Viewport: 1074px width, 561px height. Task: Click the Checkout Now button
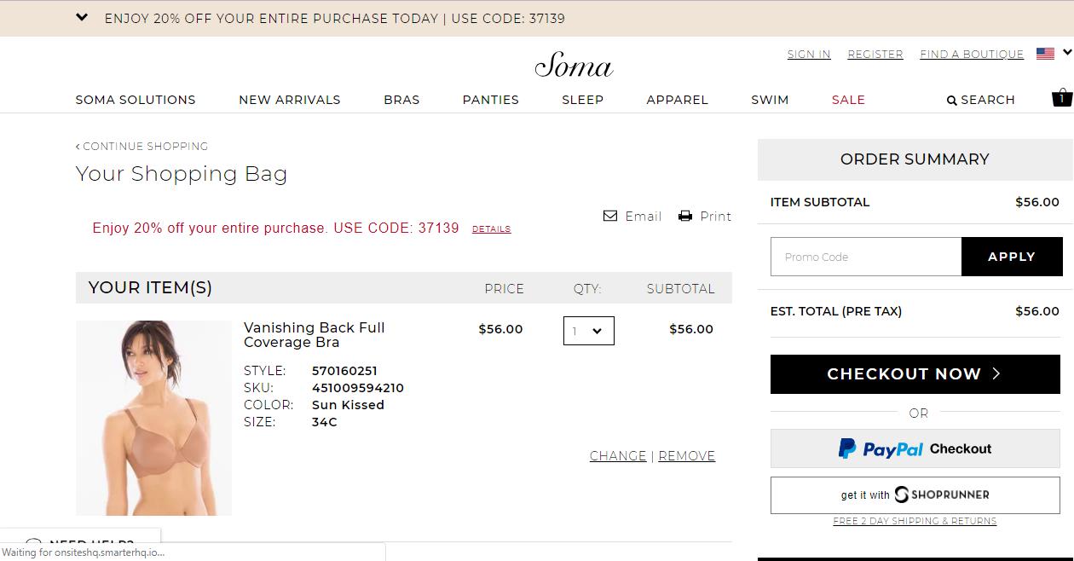[x=915, y=374]
